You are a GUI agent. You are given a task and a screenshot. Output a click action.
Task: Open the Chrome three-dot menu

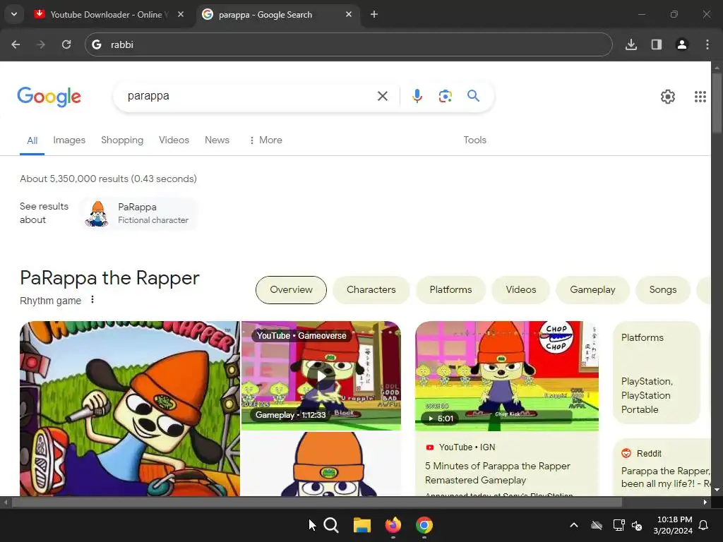coord(707,44)
